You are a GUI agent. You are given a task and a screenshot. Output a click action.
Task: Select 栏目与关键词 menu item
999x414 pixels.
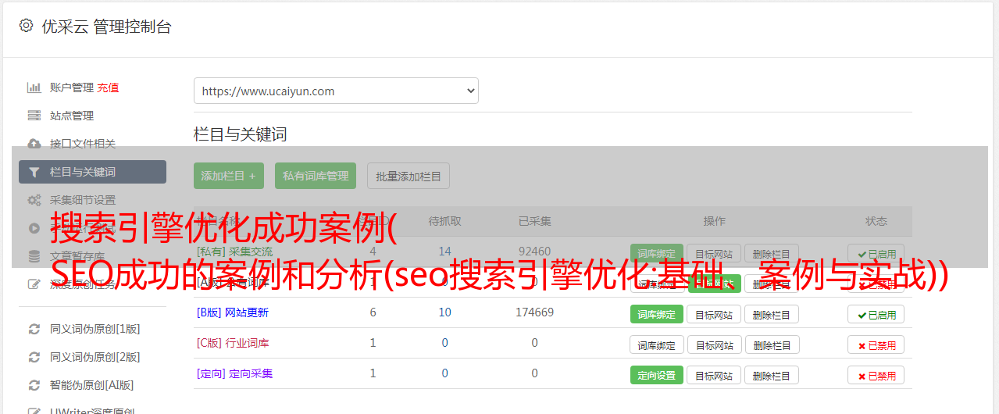click(92, 172)
